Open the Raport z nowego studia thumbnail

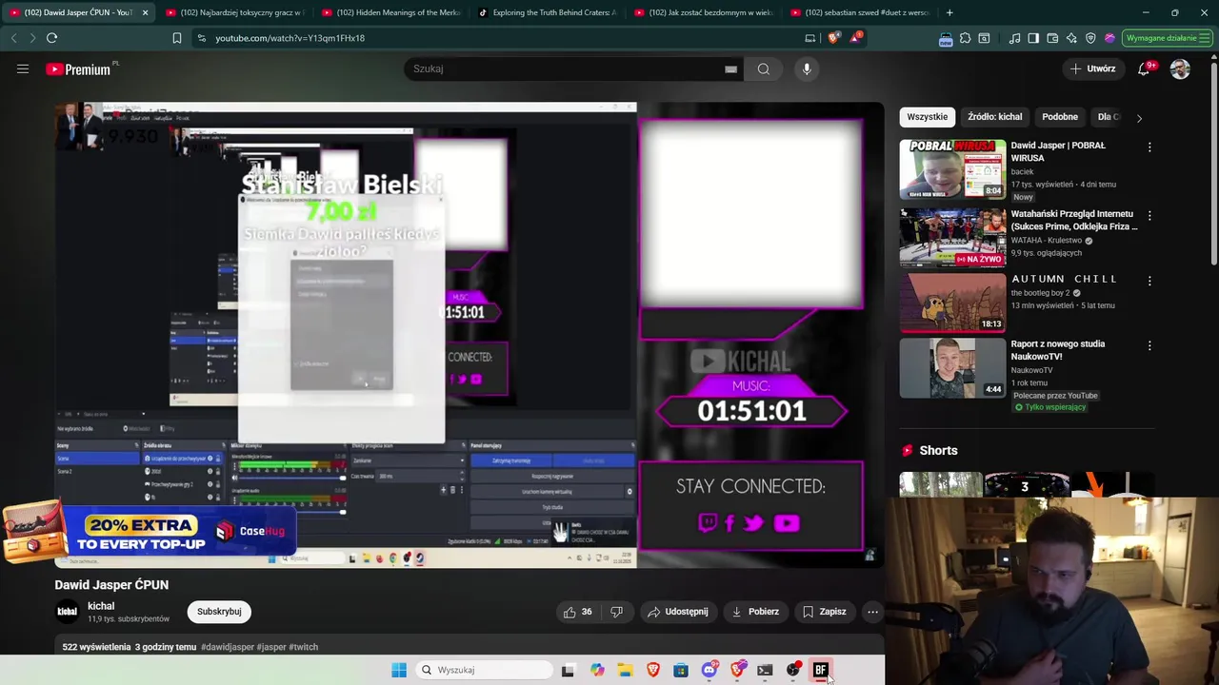tap(952, 367)
